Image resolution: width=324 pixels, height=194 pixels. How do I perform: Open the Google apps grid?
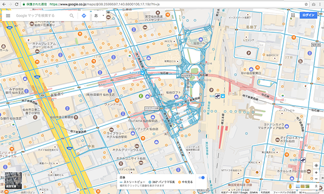click(x=293, y=15)
